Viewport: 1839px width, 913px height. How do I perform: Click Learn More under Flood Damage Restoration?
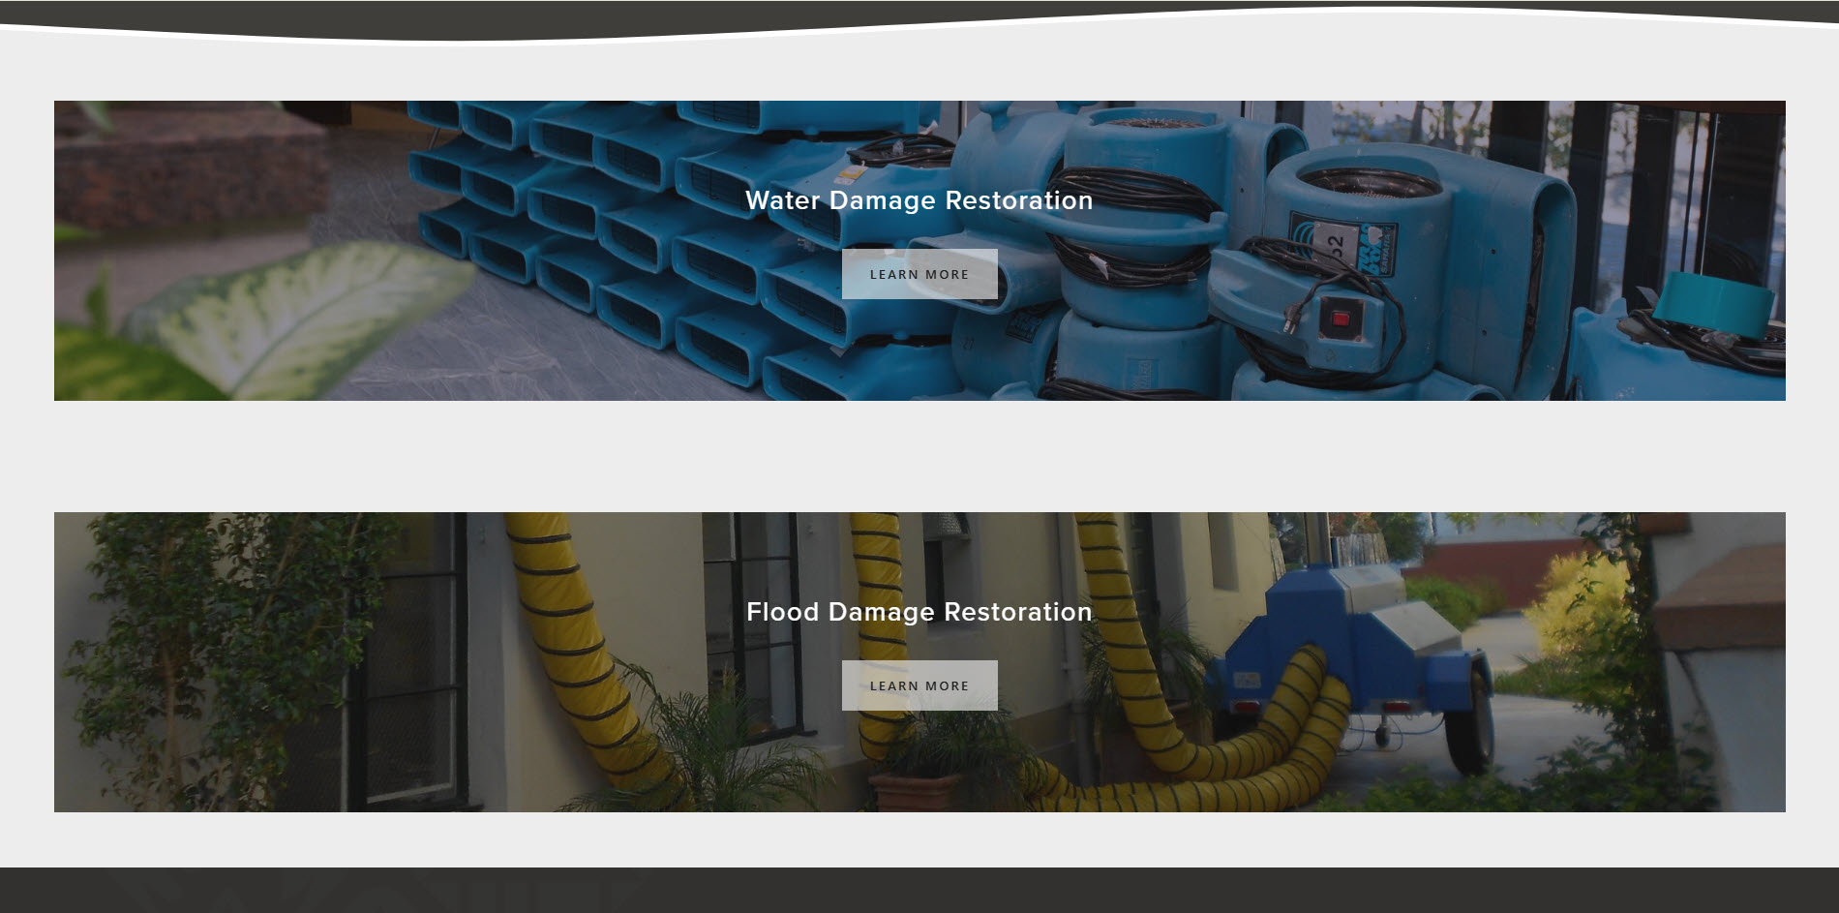[919, 685]
